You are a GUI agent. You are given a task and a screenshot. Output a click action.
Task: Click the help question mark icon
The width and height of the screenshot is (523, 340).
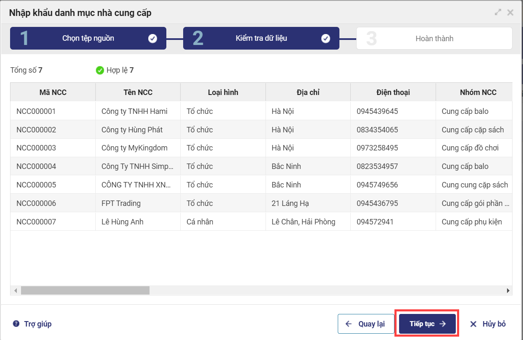click(16, 324)
